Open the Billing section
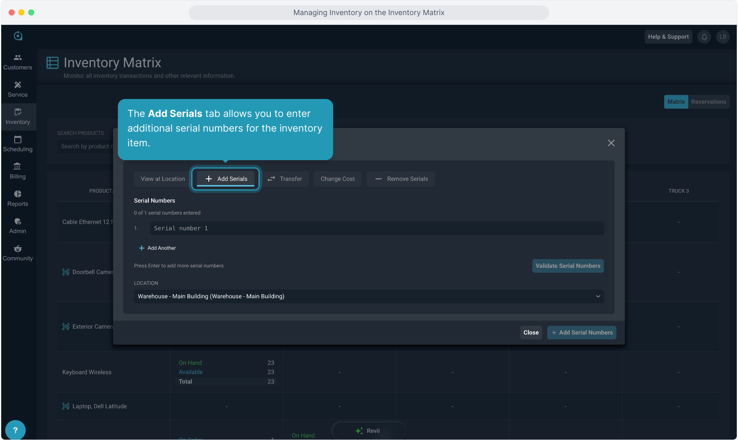 [18, 171]
